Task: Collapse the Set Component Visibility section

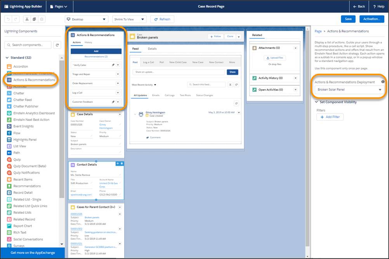Action: [x=316, y=102]
